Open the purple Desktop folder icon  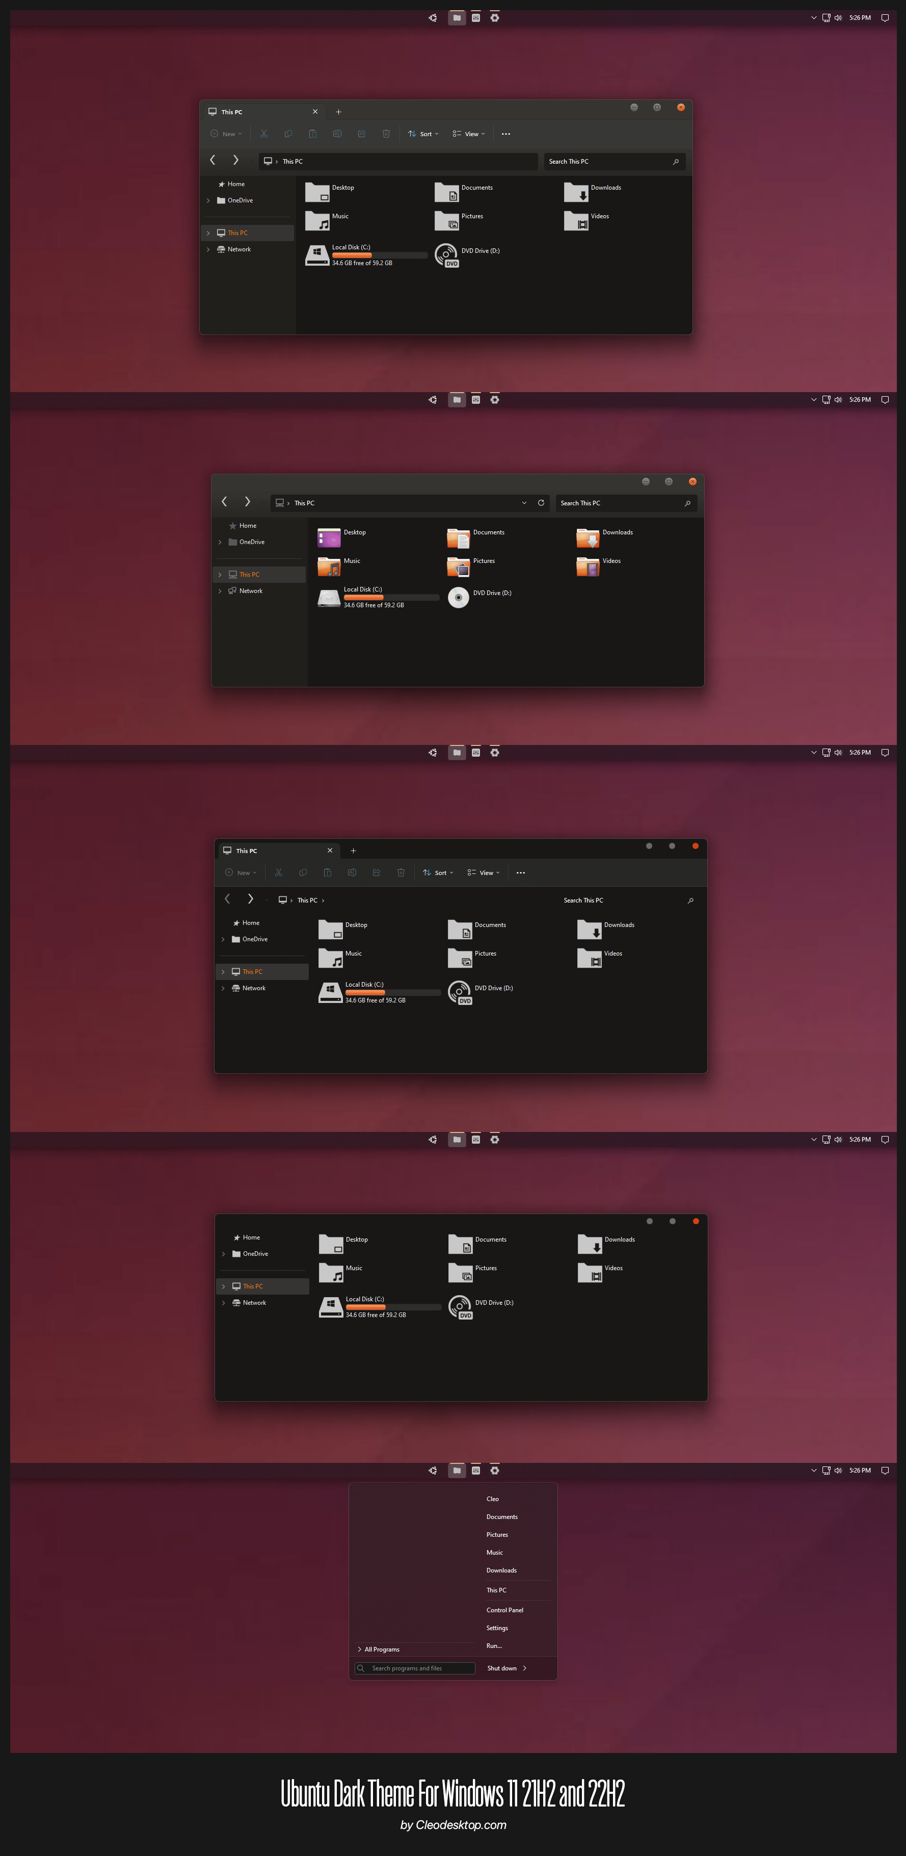click(x=329, y=537)
